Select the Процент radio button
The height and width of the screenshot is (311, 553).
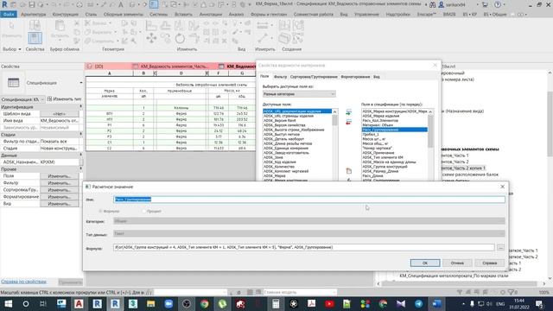(144, 211)
